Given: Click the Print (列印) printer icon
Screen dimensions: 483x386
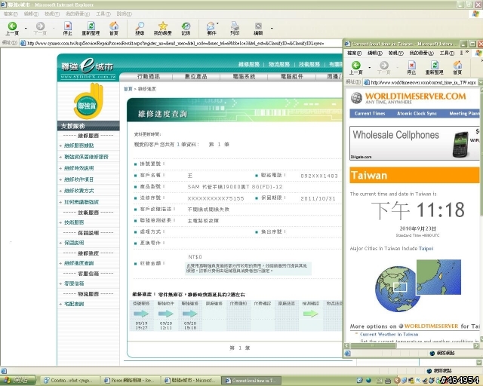Looking at the screenshot, I should pyautogui.click(x=235, y=29).
